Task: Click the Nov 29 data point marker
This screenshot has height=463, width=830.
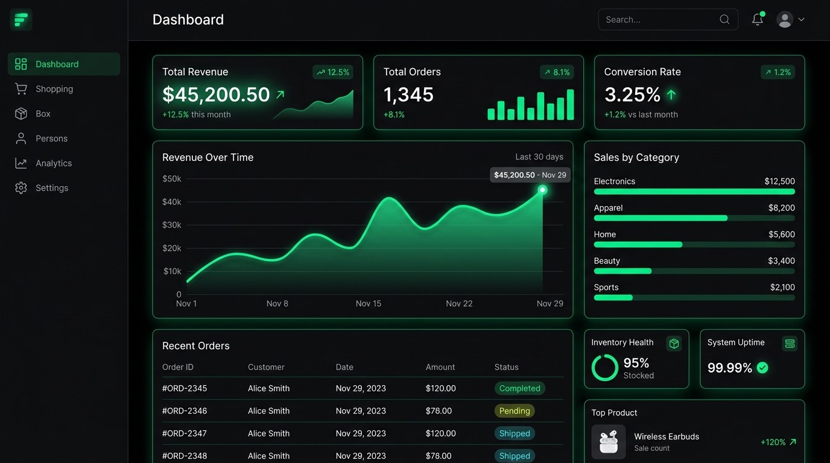Action: [542, 190]
